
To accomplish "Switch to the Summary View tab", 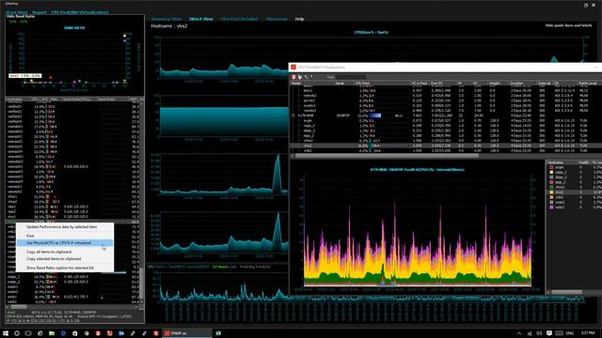I will tap(166, 19).
